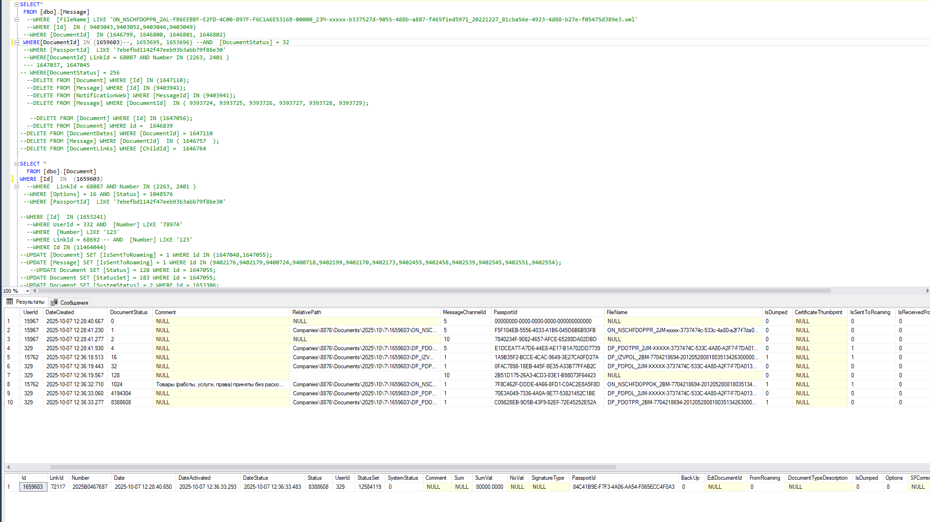Collapse the WHERE[DocumentId] IN (1659603) region

tap(17, 42)
